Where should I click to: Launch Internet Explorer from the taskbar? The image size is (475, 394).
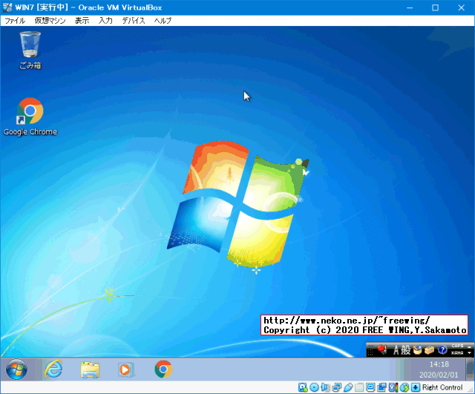click(x=53, y=370)
